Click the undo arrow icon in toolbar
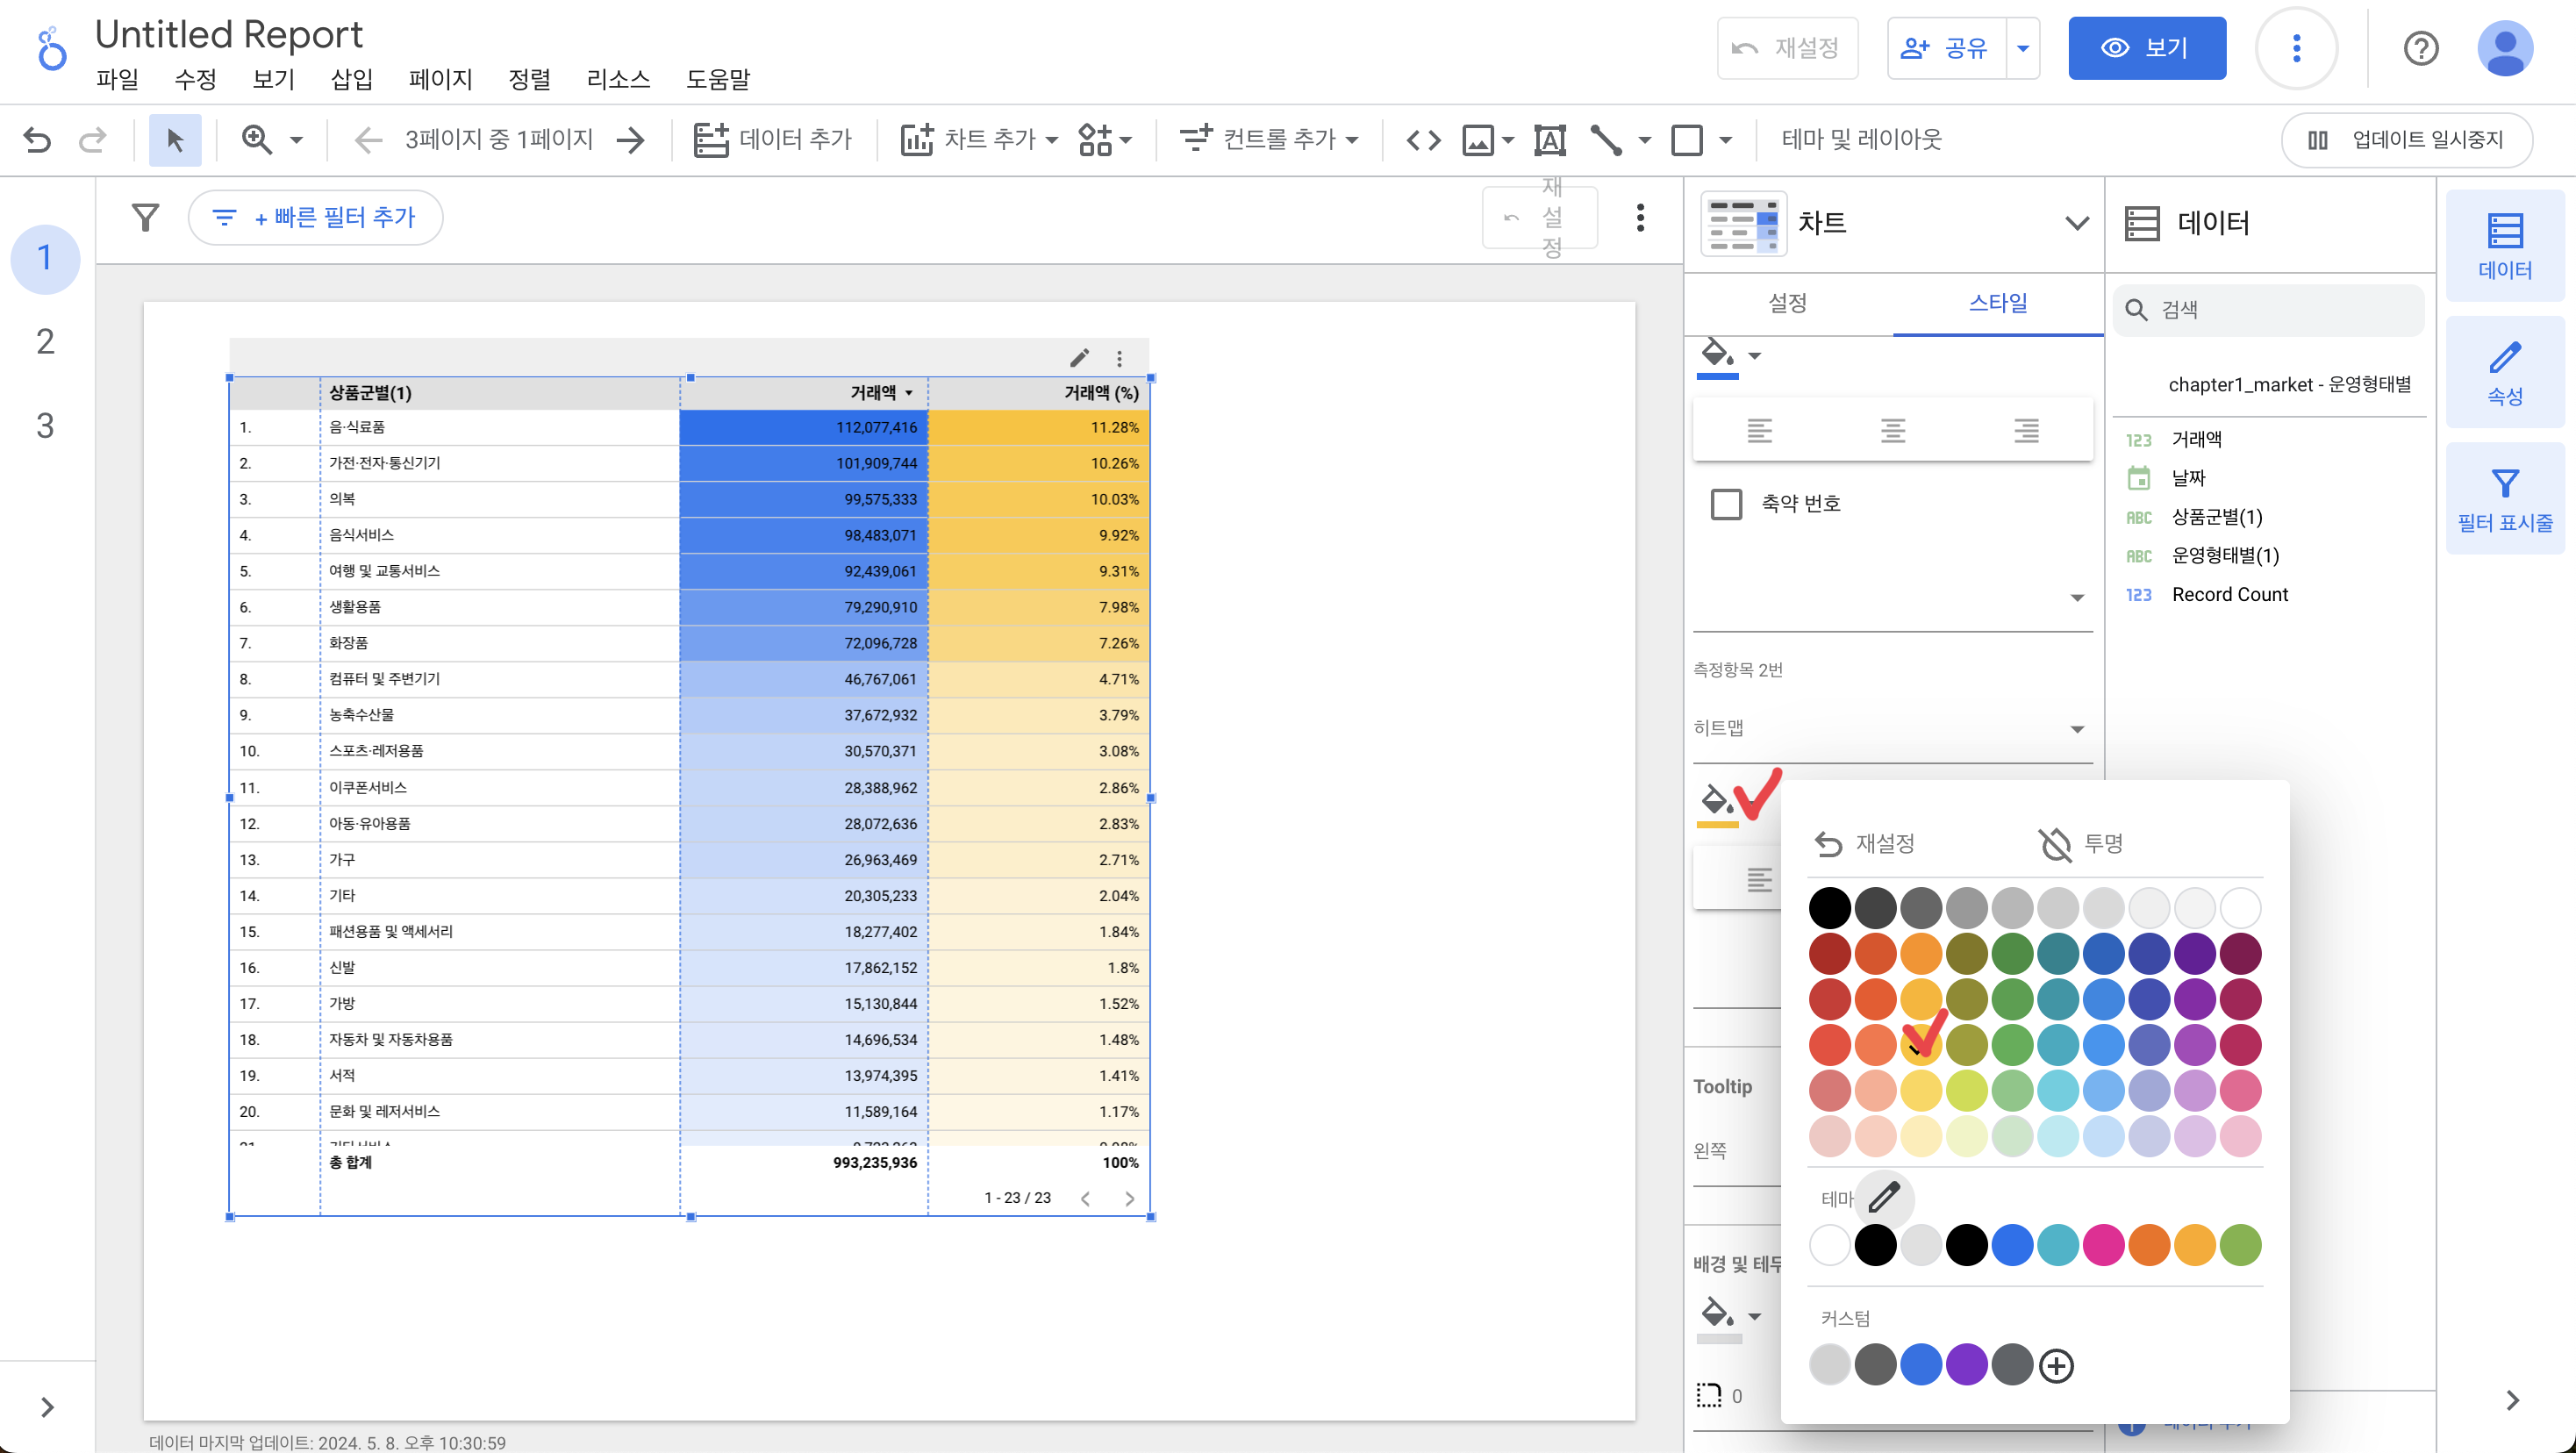This screenshot has height=1453, width=2576. coord(37,140)
